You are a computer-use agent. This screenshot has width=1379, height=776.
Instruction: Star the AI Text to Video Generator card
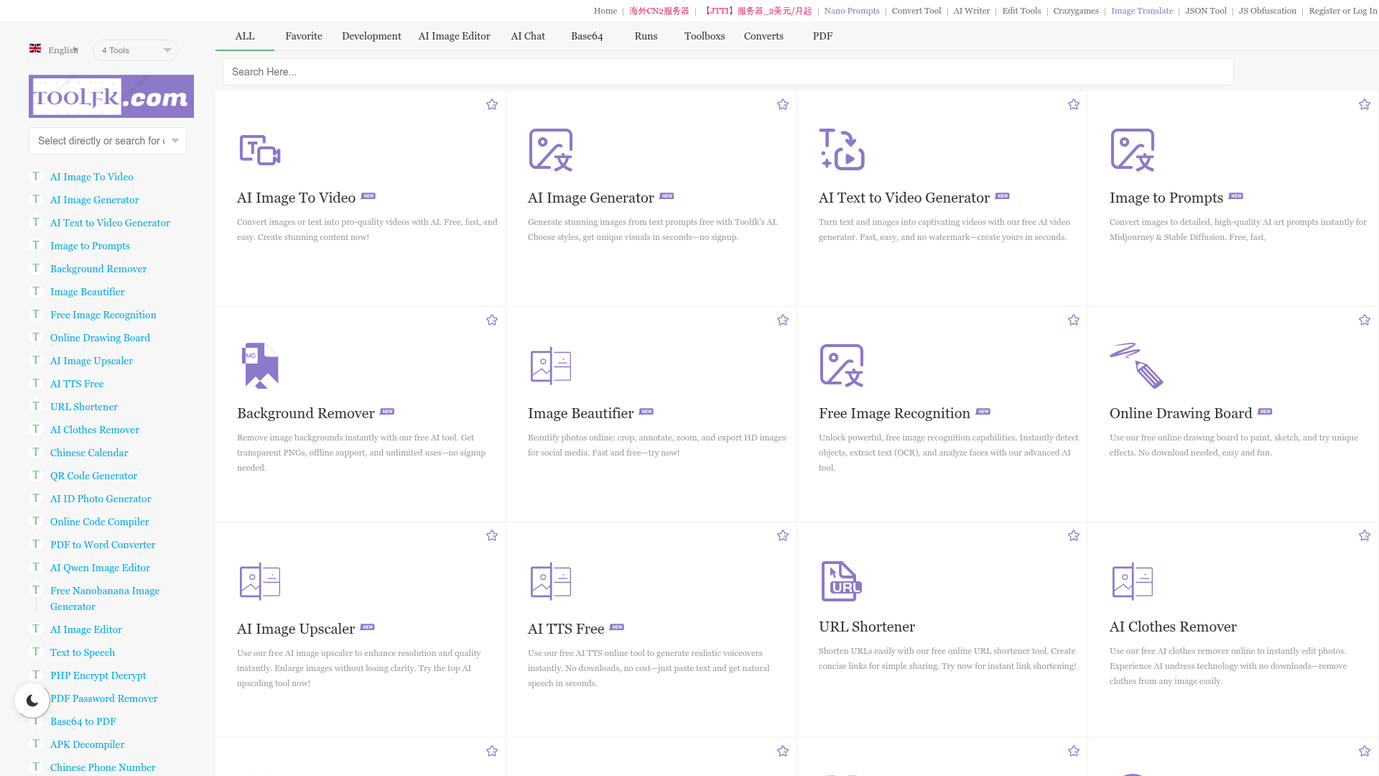pos(1074,105)
